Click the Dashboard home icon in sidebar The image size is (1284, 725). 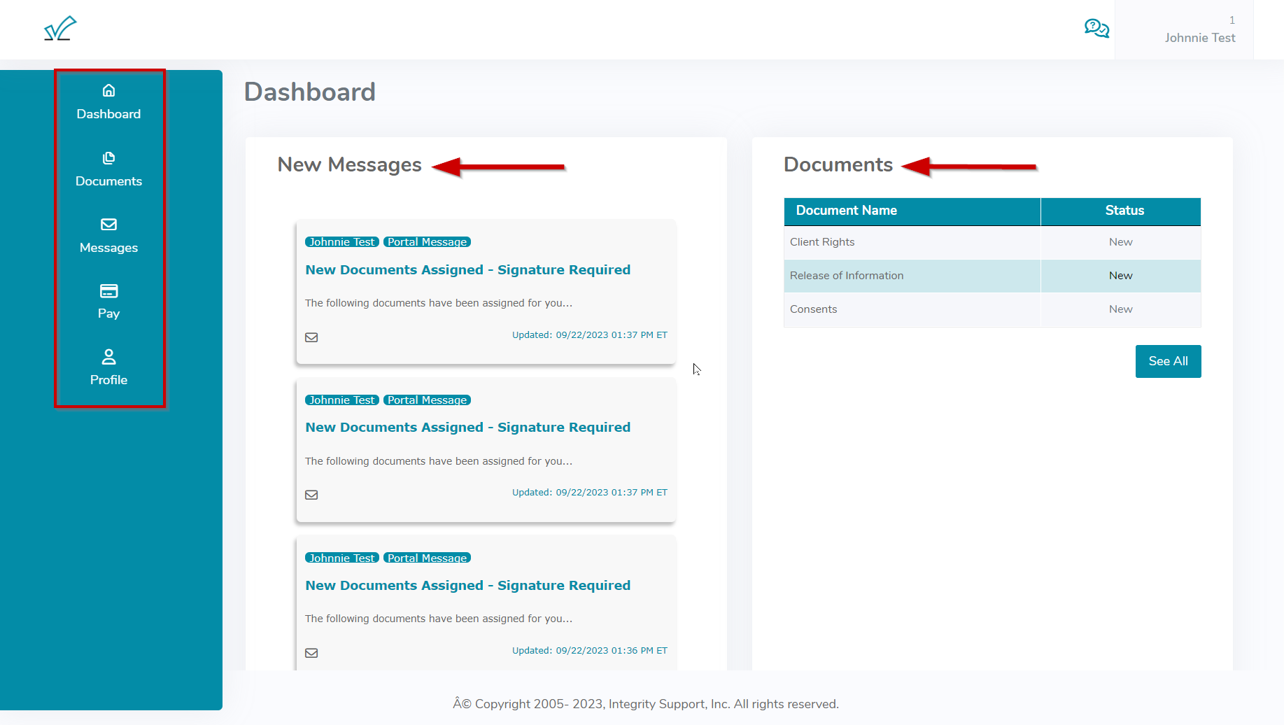point(108,90)
